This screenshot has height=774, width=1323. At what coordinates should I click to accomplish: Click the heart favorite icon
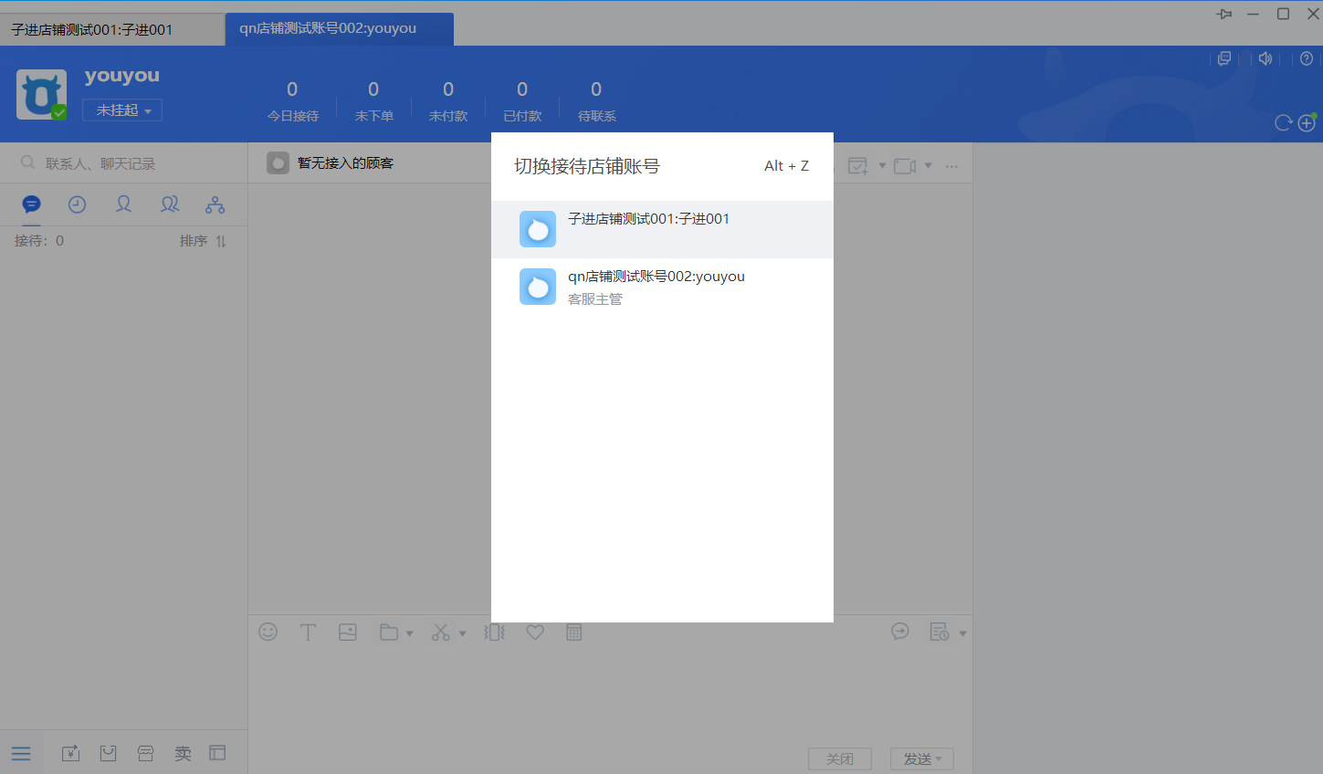point(535,632)
